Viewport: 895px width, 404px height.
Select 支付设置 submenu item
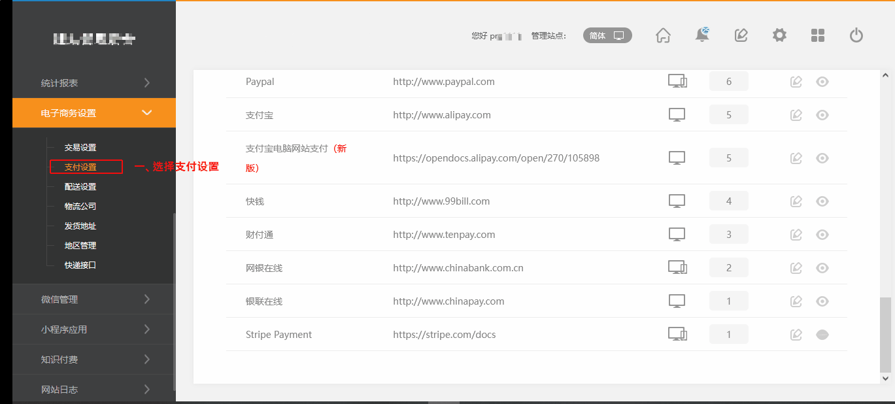pos(80,167)
